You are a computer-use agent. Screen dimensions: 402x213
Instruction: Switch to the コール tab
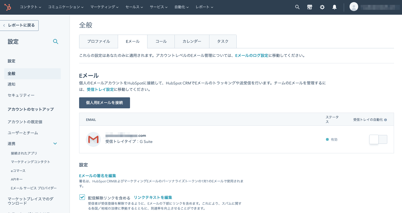[x=161, y=41]
